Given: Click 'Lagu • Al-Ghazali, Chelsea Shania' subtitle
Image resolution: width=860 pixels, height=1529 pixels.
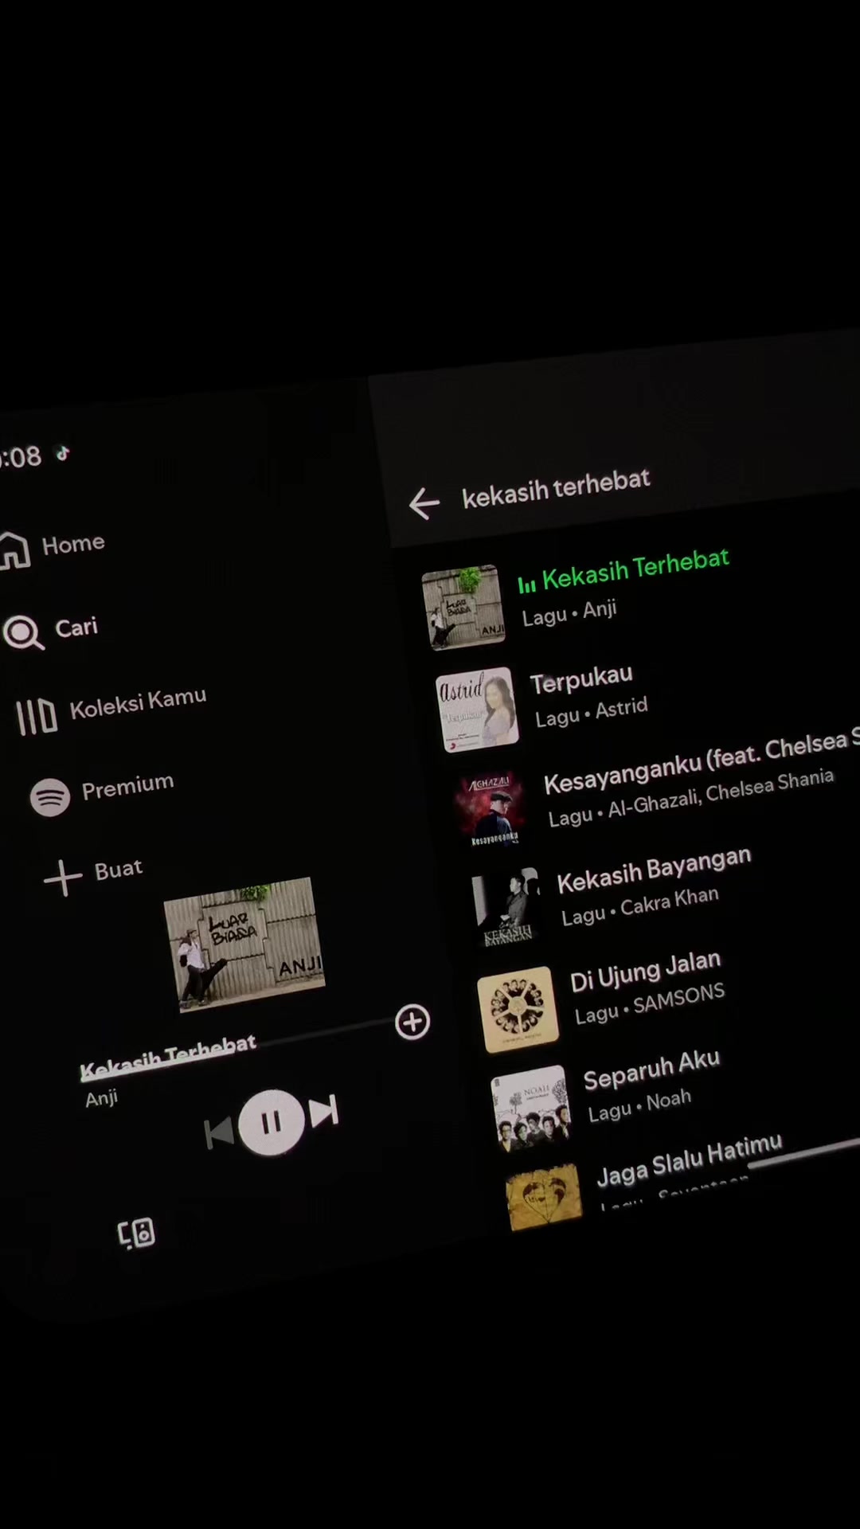Looking at the screenshot, I should coord(691,798).
